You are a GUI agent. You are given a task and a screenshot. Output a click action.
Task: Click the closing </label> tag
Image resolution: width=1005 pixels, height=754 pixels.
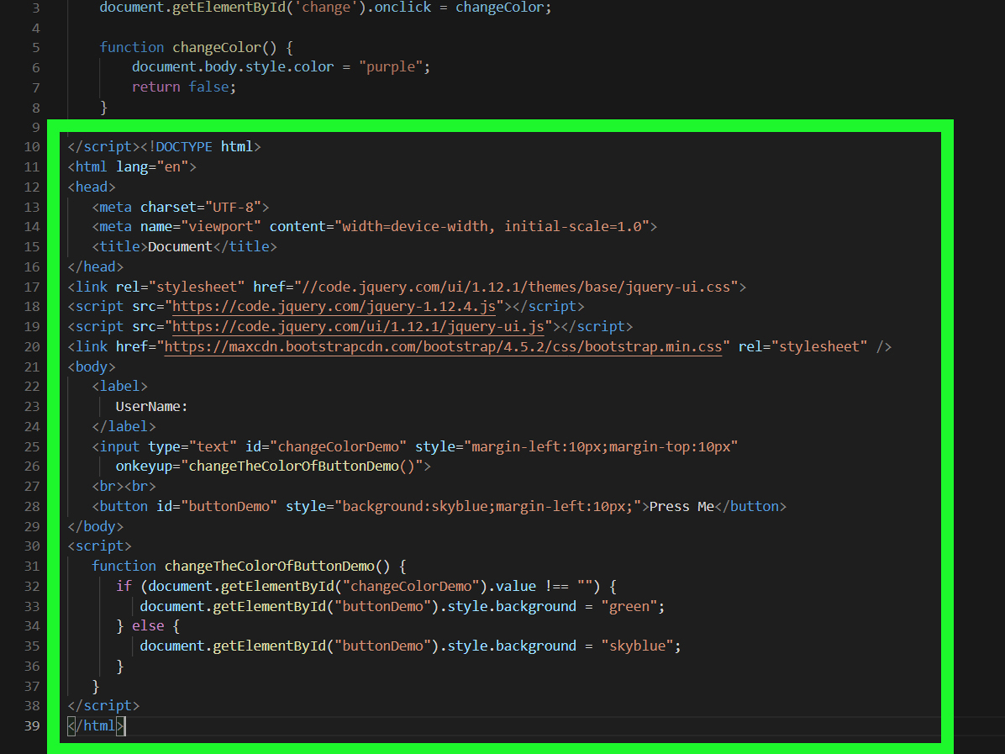124,427
